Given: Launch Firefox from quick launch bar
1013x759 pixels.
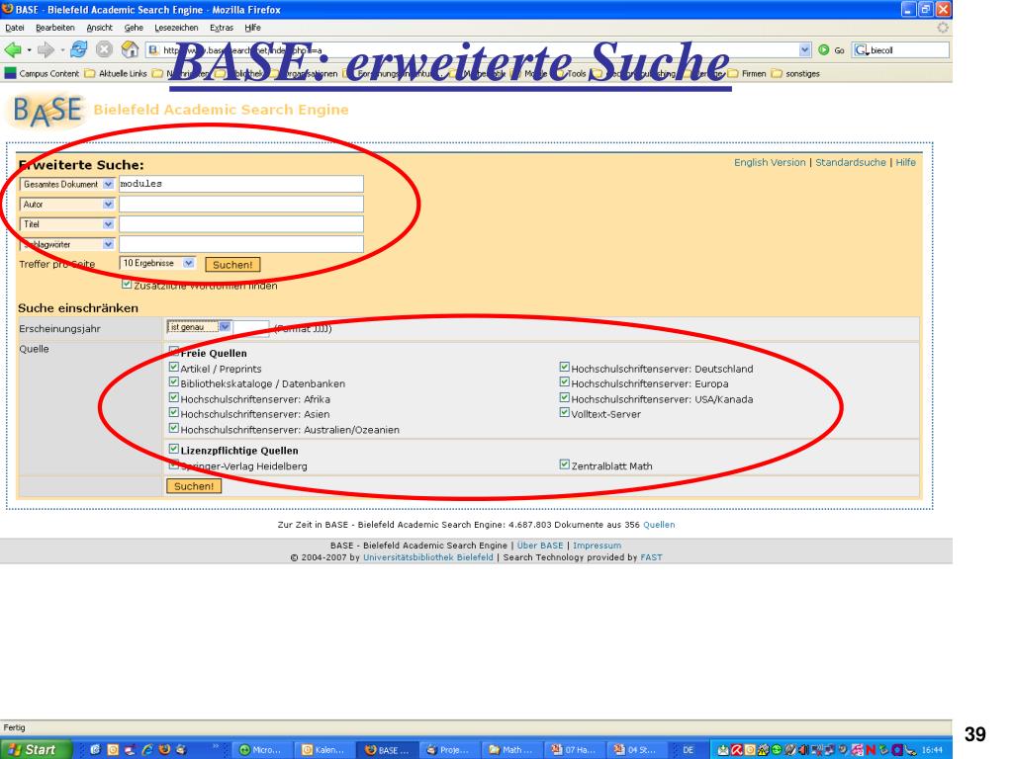Looking at the screenshot, I should 164,749.
